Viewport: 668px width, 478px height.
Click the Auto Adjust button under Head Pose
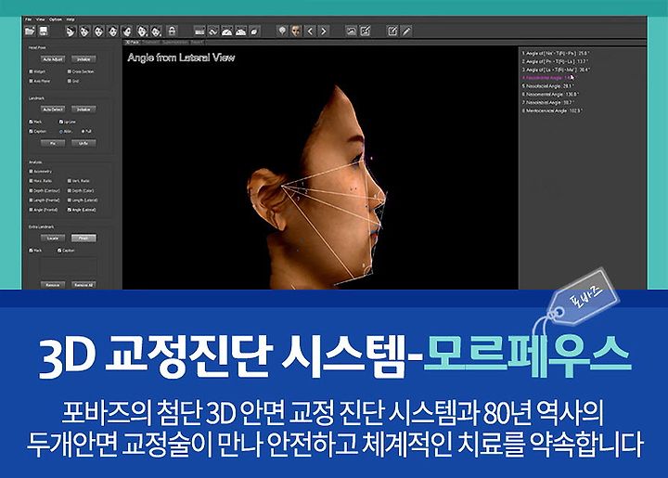pyautogui.click(x=53, y=59)
